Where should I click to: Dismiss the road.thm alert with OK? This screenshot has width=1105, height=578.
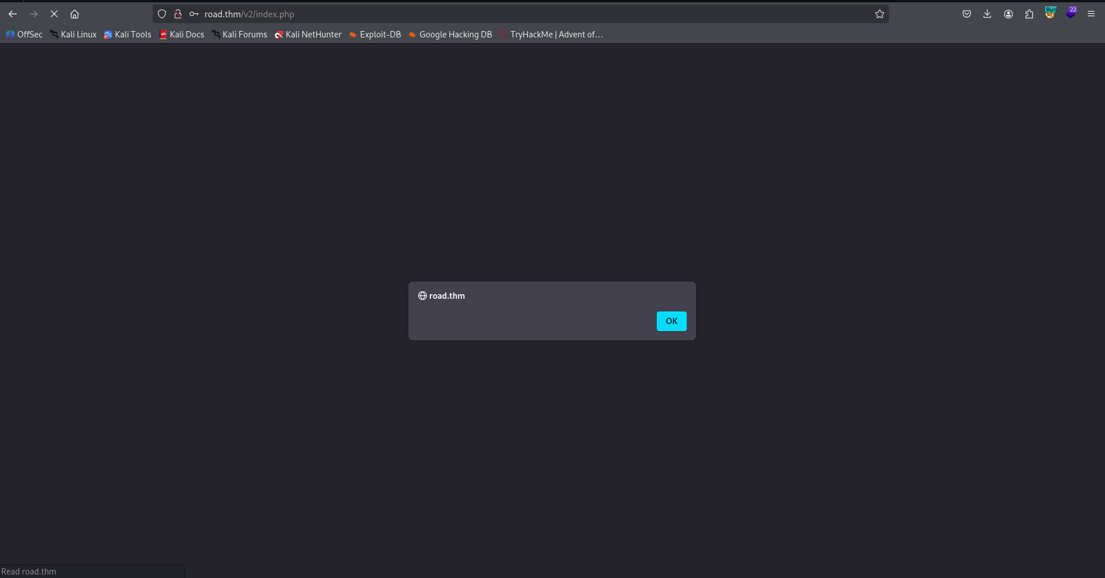pyautogui.click(x=671, y=321)
